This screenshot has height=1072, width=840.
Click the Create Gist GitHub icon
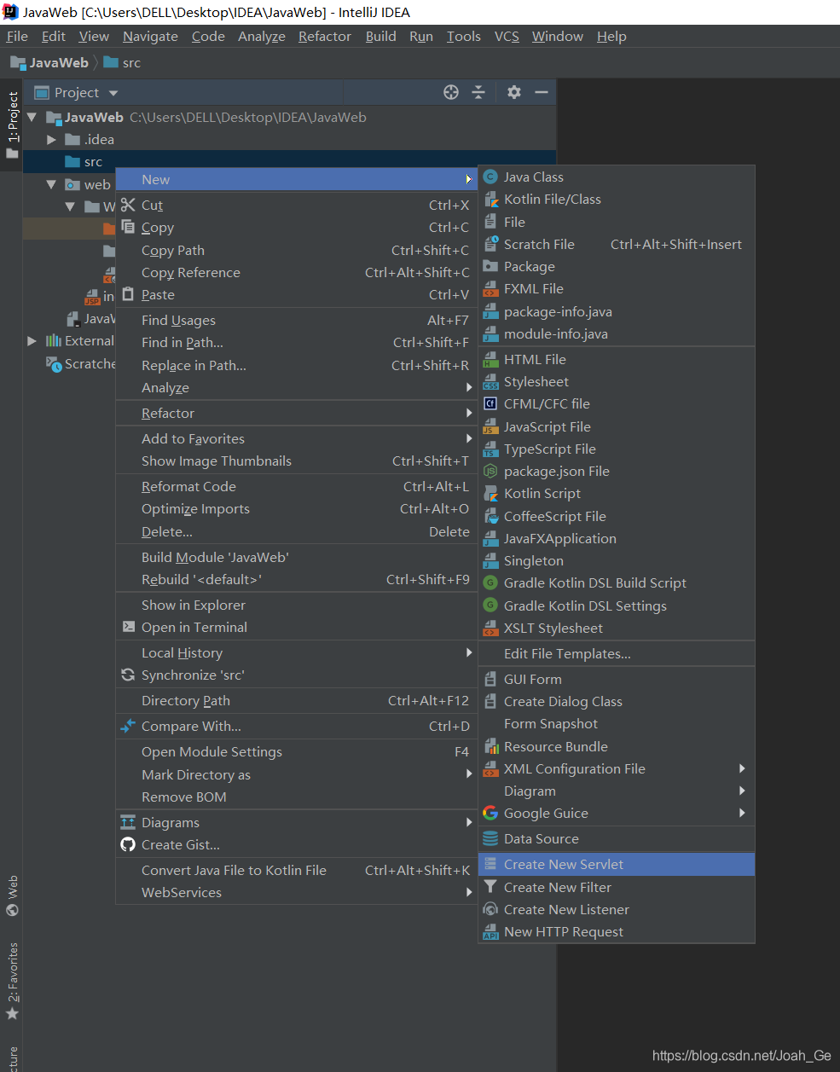128,844
